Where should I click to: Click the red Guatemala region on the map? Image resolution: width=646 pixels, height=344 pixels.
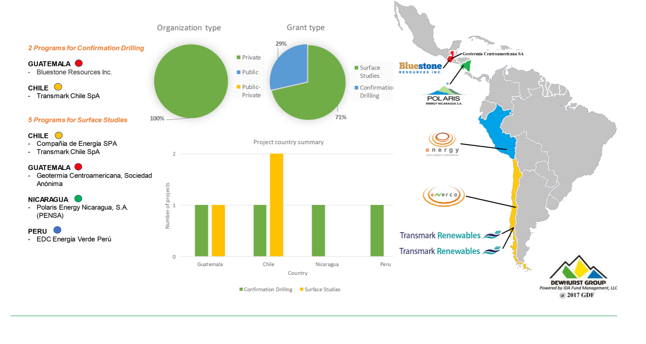point(451,57)
